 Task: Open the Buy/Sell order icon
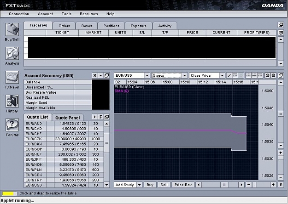pyautogui.click(x=12, y=29)
